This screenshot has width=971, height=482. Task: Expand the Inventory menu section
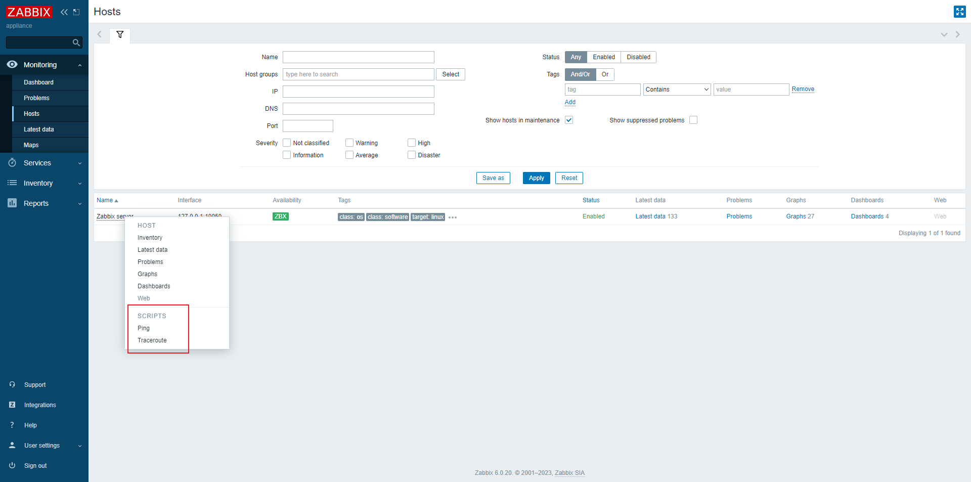tap(80, 184)
